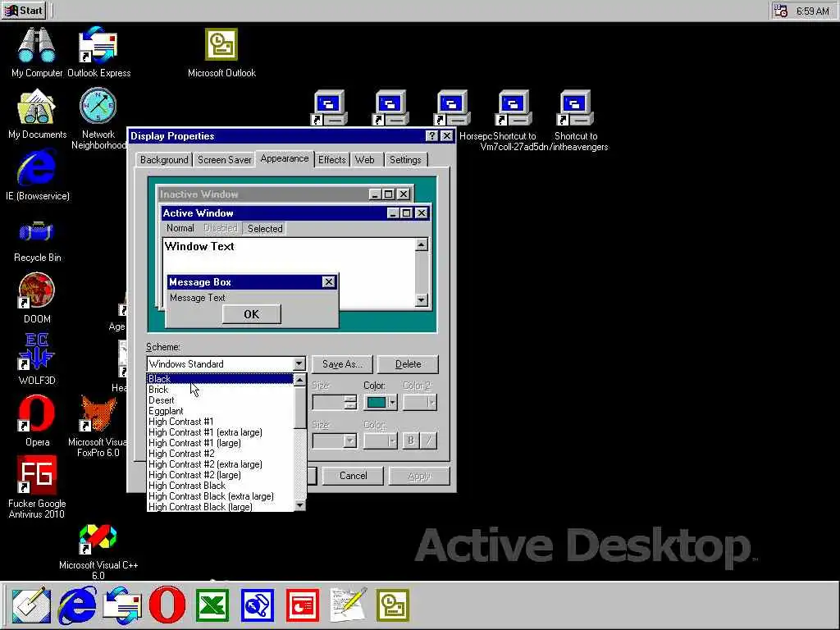This screenshot has width=840, height=630.
Task: Launch Outlook Express from the taskbar
Action: click(122, 605)
